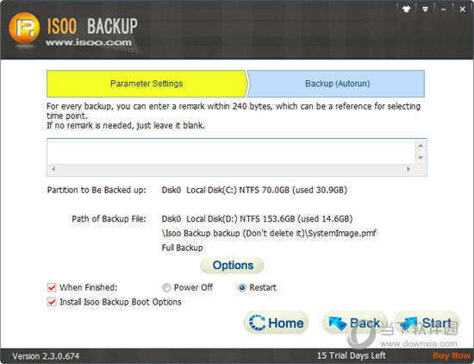Click the Full Backup text
Screen dimensions: 474x364
coord(182,248)
